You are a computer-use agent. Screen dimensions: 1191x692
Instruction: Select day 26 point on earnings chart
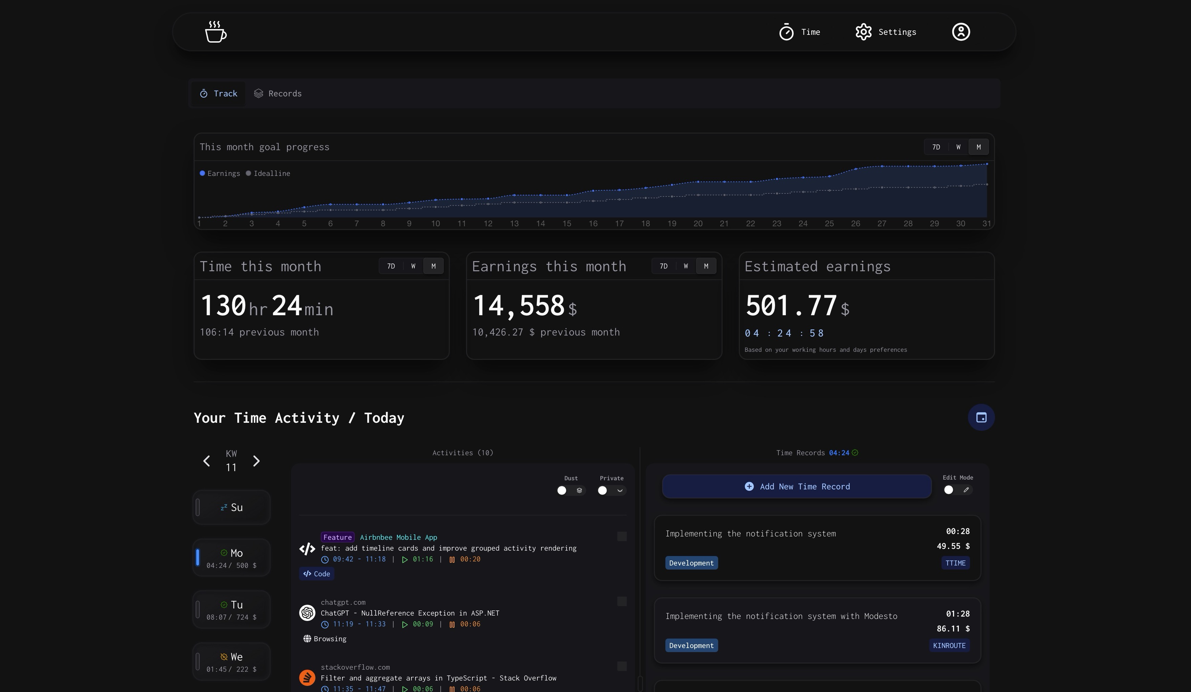tap(856, 169)
